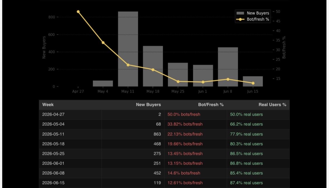The width and height of the screenshot is (329, 188).
Task: Click the Jun 1 bar in chart
Action: (203, 75)
